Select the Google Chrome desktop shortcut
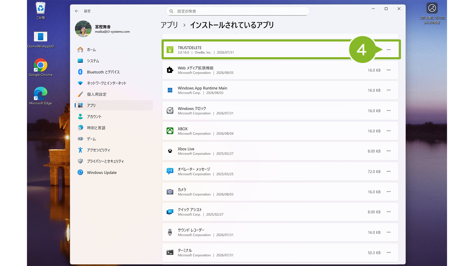This screenshot has width=474, height=266. click(x=41, y=68)
